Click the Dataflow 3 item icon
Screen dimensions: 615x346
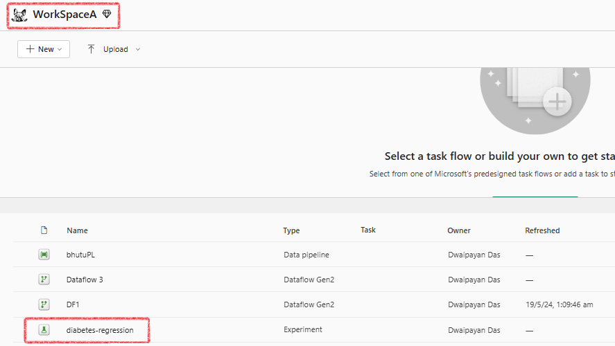pyautogui.click(x=44, y=280)
